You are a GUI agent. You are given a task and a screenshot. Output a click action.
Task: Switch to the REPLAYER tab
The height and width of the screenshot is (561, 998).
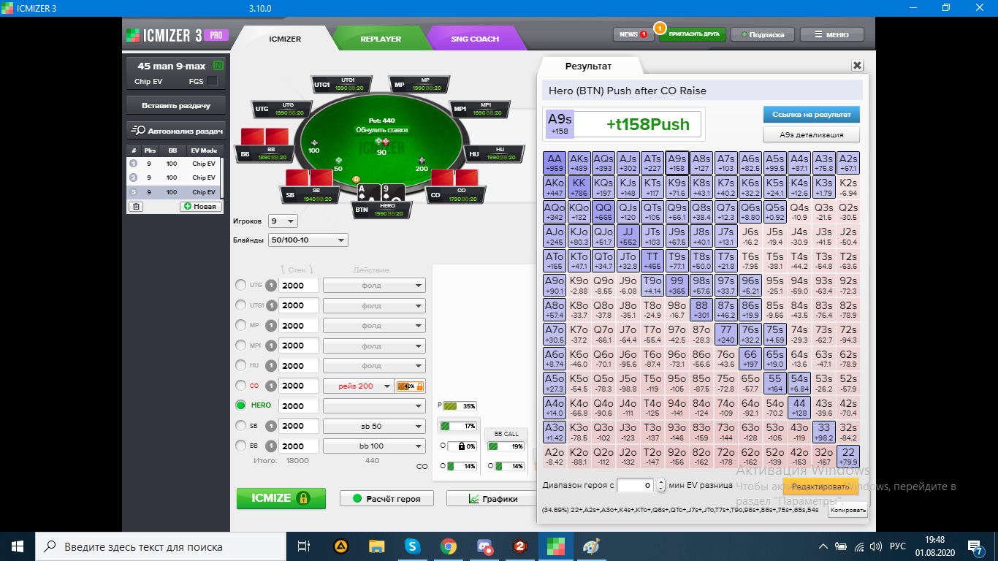click(381, 39)
